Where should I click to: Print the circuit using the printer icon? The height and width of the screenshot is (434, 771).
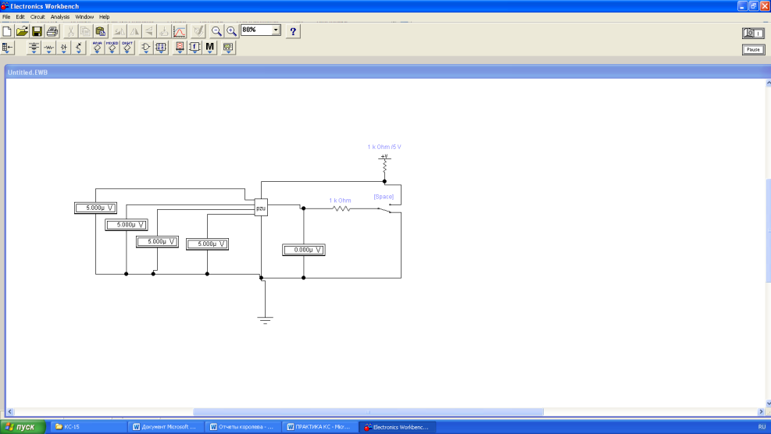[x=52, y=31]
